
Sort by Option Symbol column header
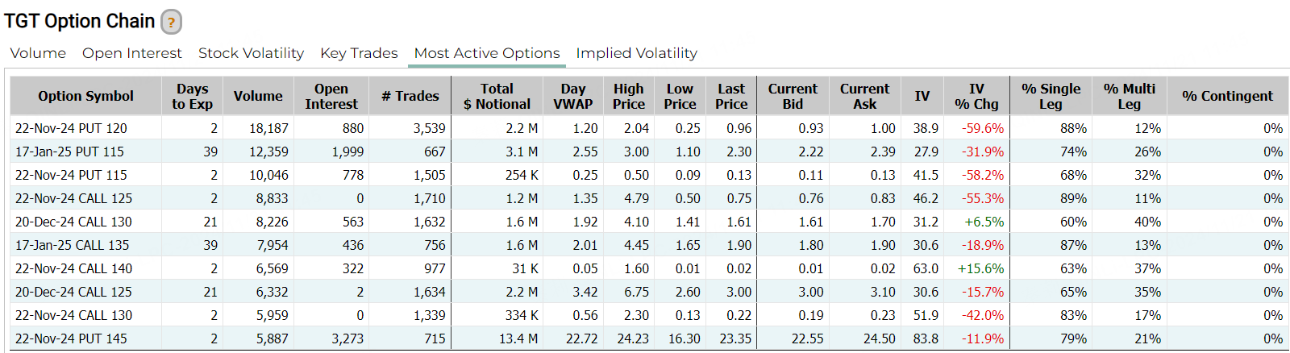(85, 96)
